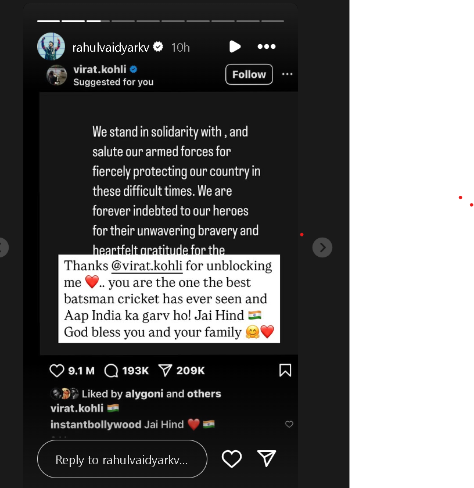Tap the @virat.kohli mention
Viewport: 474px width, 488px height.
[146, 266]
